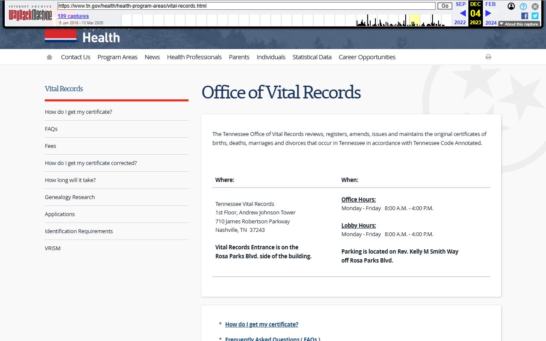
Task: Click the Tennessee Department of Health logo
Action: (82, 36)
